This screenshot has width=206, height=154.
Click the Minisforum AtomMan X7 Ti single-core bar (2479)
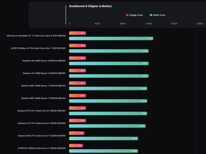click(77, 33)
